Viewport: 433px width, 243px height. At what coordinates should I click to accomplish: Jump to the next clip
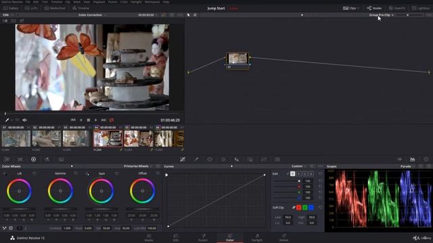pos(104,120)
